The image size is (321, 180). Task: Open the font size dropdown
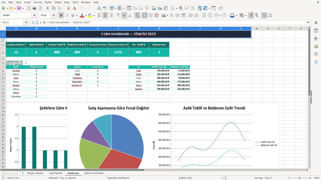click(x=53, y=15)
